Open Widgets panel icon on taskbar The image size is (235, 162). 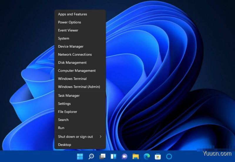[x=113, y=156]
